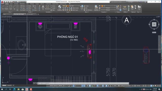Viewport: 162px width, 91px height.
Task: Open the current layer dropdown
Action: 71,6
